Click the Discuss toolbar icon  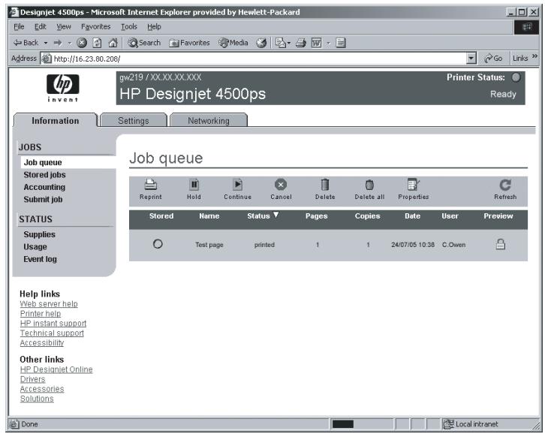point(341,43)
